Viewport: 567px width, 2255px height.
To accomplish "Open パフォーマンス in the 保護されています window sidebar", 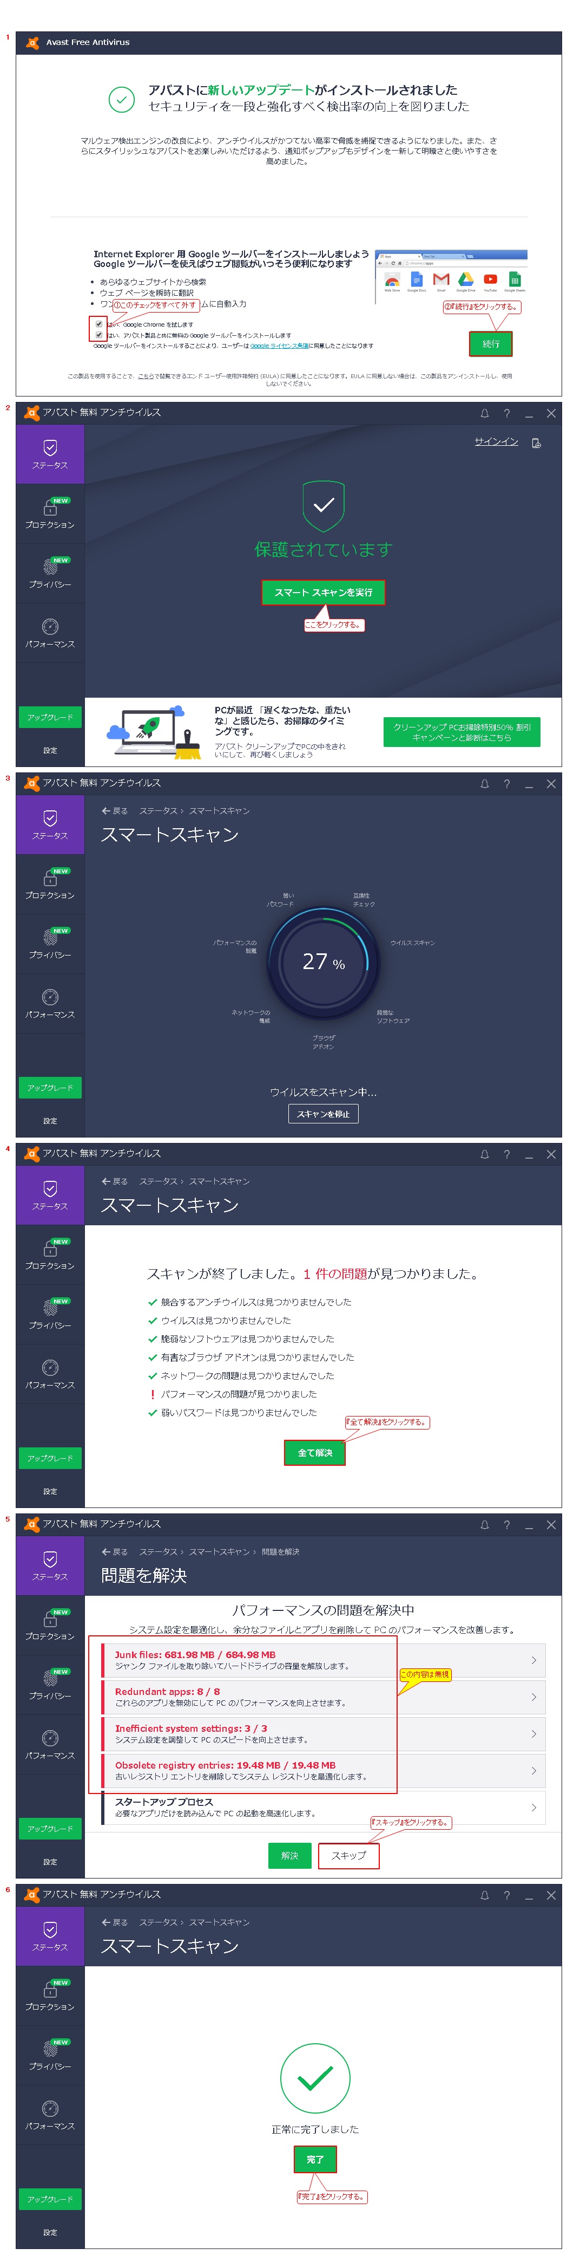I will coord(50,632).
